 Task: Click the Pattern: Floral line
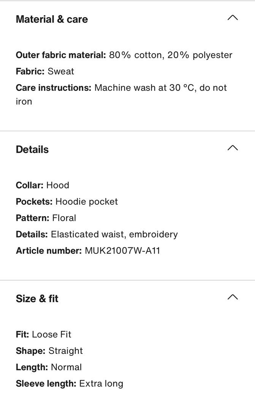[x=46, y=218]
